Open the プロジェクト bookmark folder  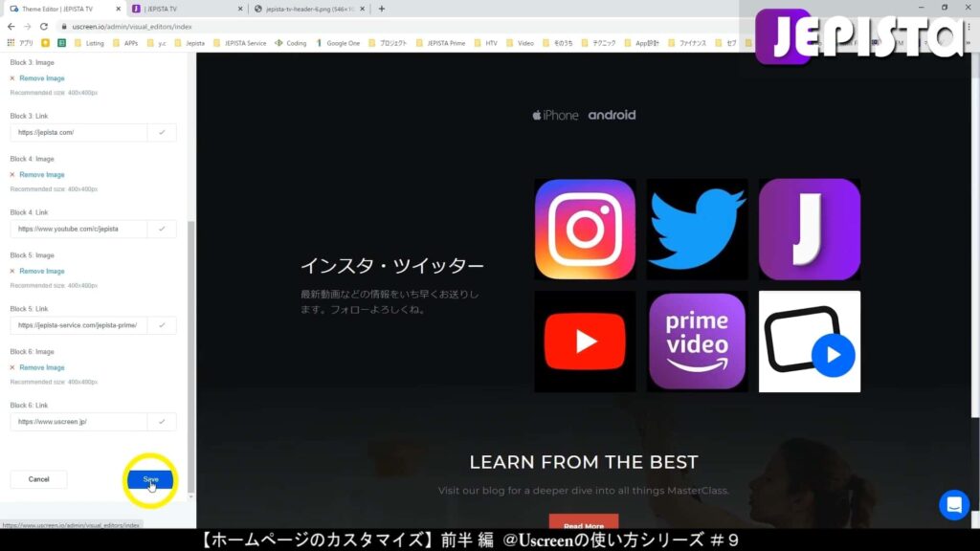pos(388,43)
